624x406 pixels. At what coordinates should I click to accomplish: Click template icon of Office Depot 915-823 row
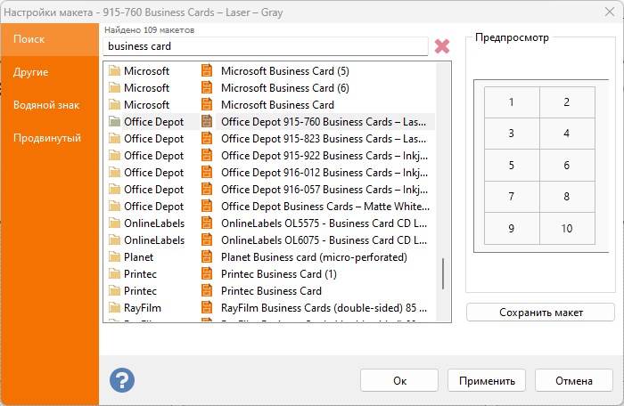pos(207,138)
